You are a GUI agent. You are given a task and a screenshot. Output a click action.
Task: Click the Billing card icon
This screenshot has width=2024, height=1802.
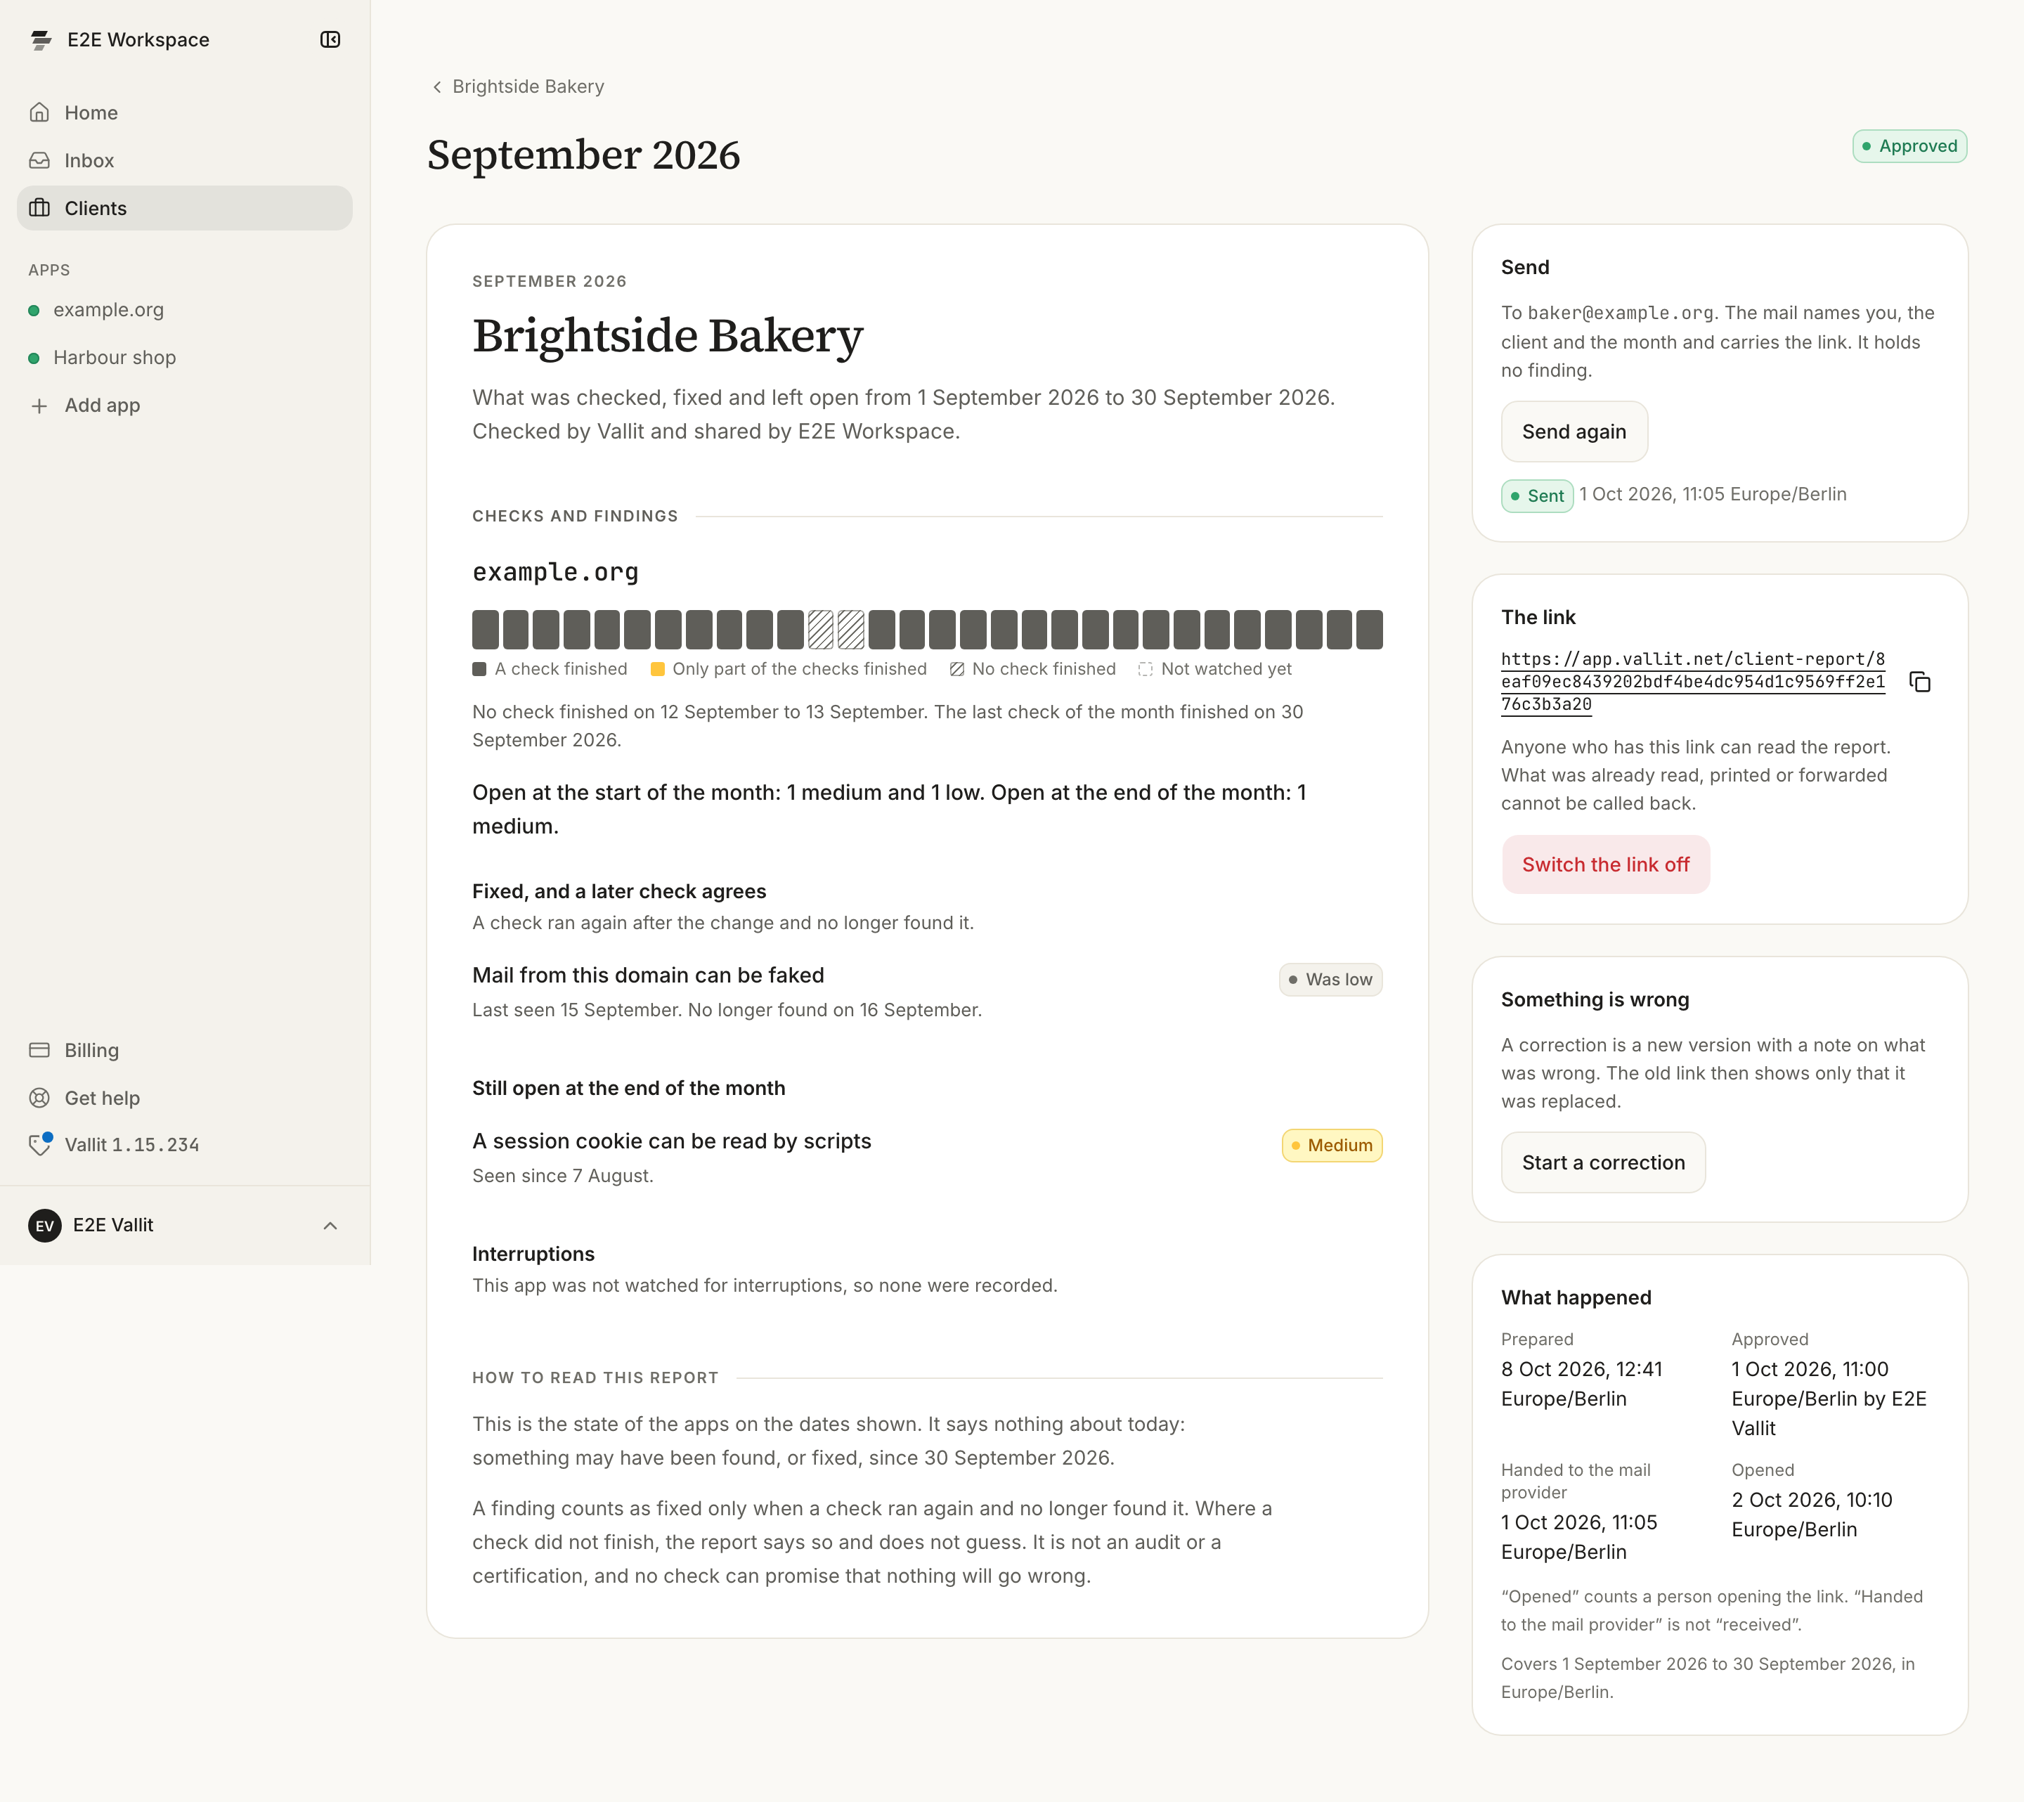coord(39,1051)
